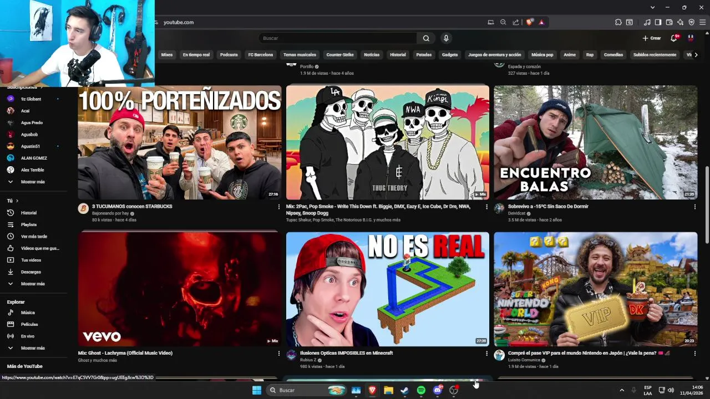
Task: Expand Mostrar más below Descargas
Action: click(33, 284)
